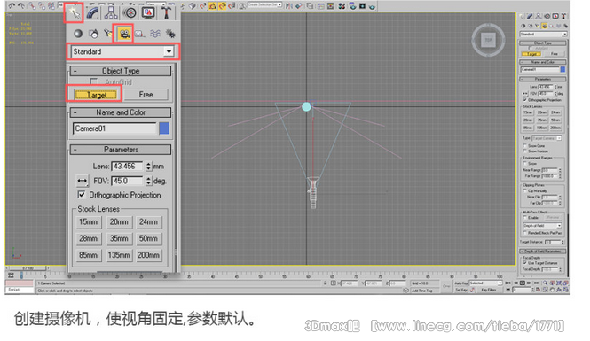Click the Undo arrow in the main toolbar
590x341 pixels.
coord(12,6)
